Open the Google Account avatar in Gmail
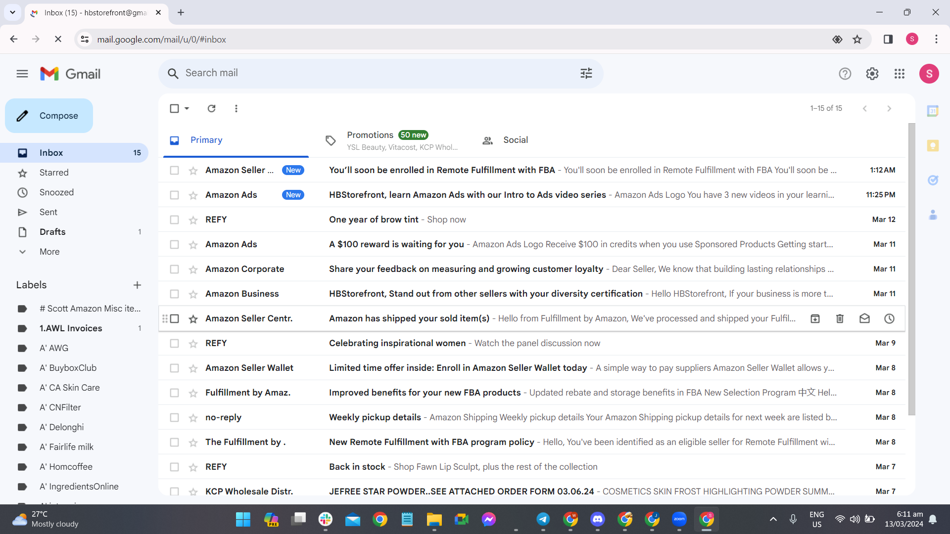The height and width of the screenshot is (534, 950). coord(929,74)
